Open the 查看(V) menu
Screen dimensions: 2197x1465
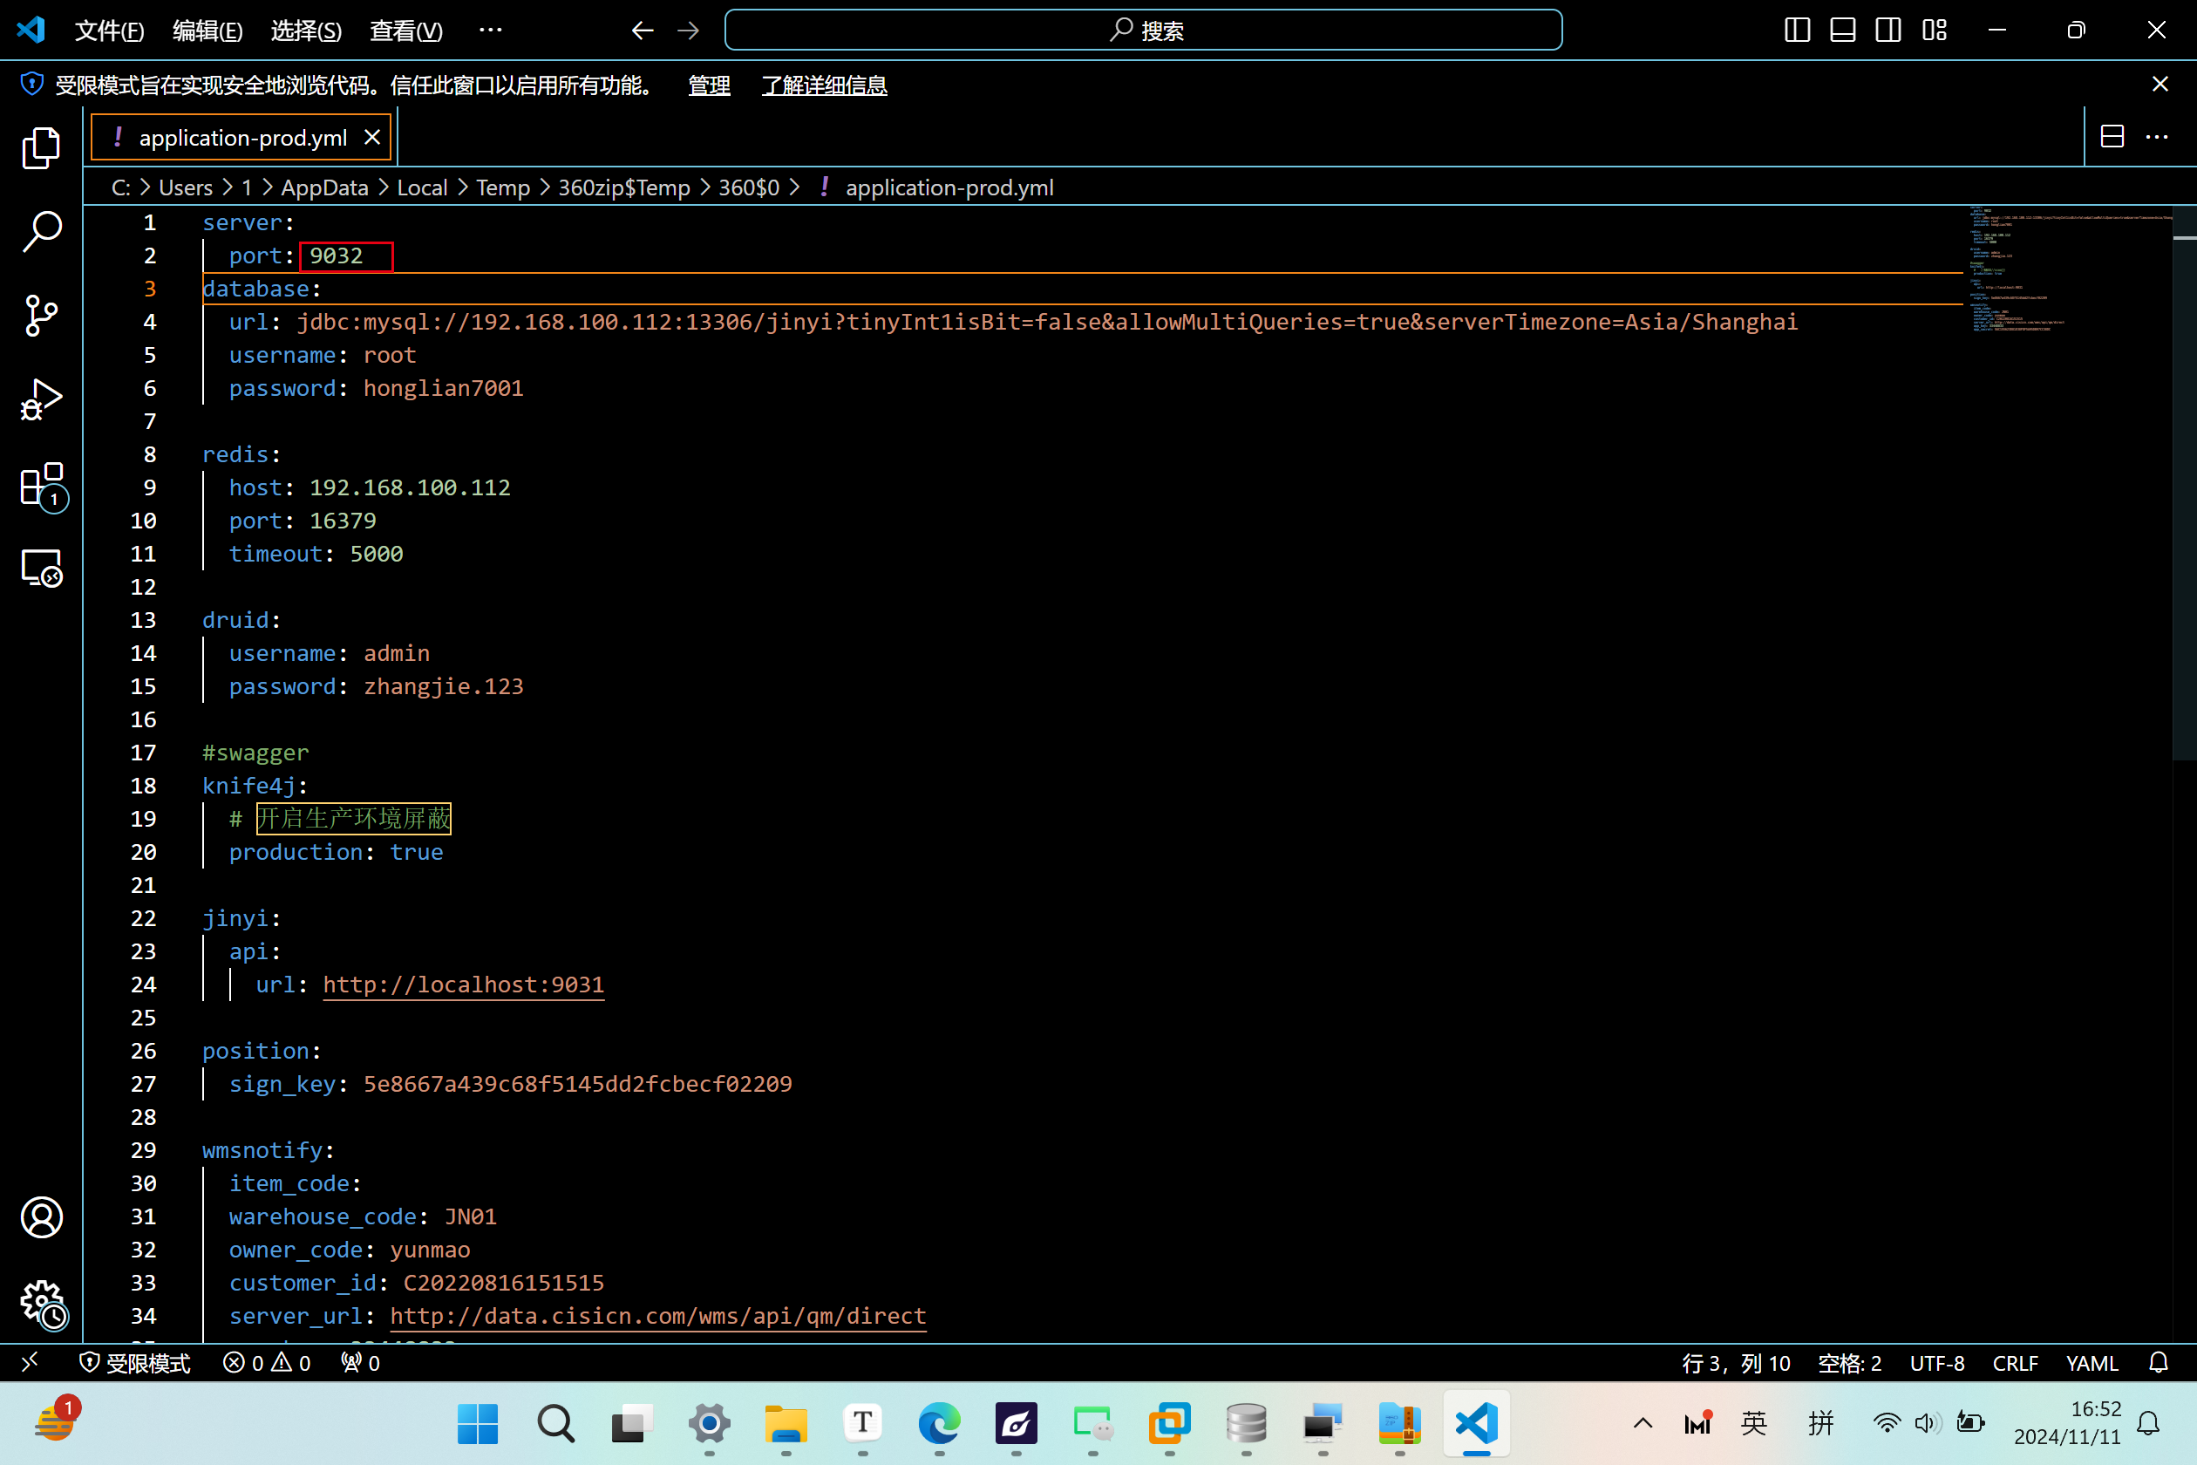click(x=406, y=31)
